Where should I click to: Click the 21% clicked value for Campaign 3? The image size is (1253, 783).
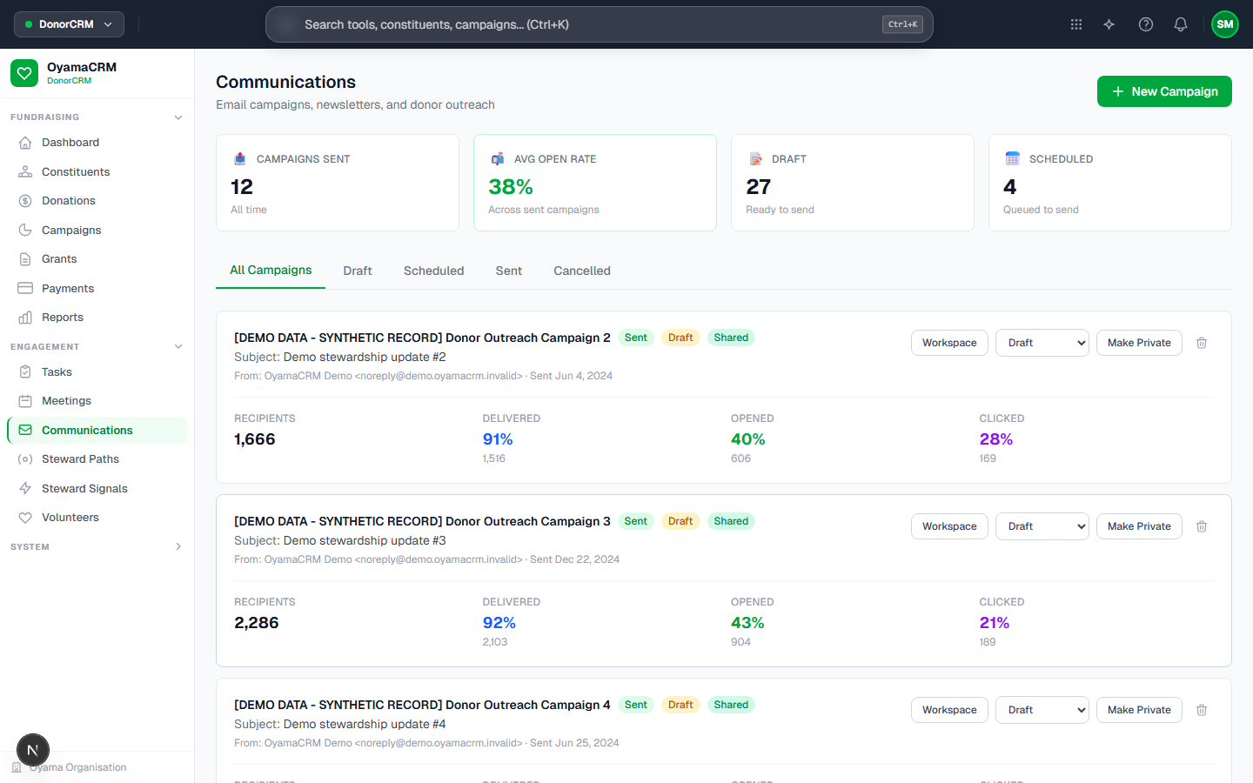tap(995, 623)
